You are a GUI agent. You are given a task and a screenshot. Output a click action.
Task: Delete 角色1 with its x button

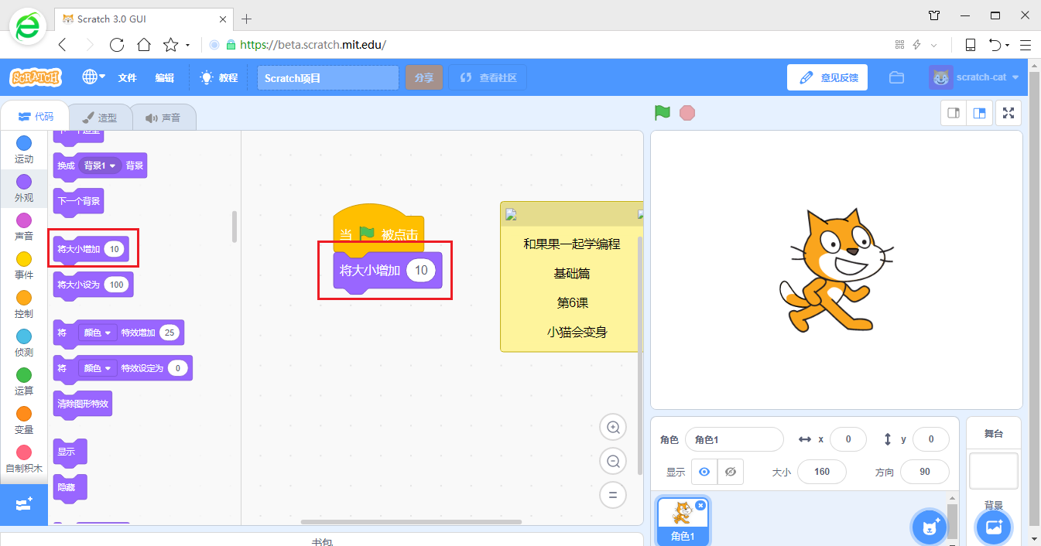click(x=700, y=505)
